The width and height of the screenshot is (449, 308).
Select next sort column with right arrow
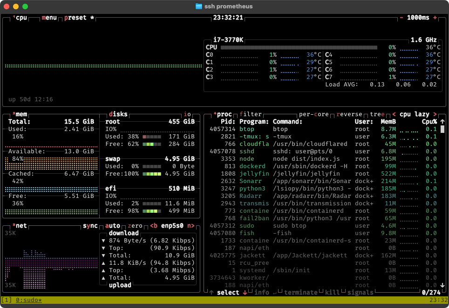[x=435, y=114]
